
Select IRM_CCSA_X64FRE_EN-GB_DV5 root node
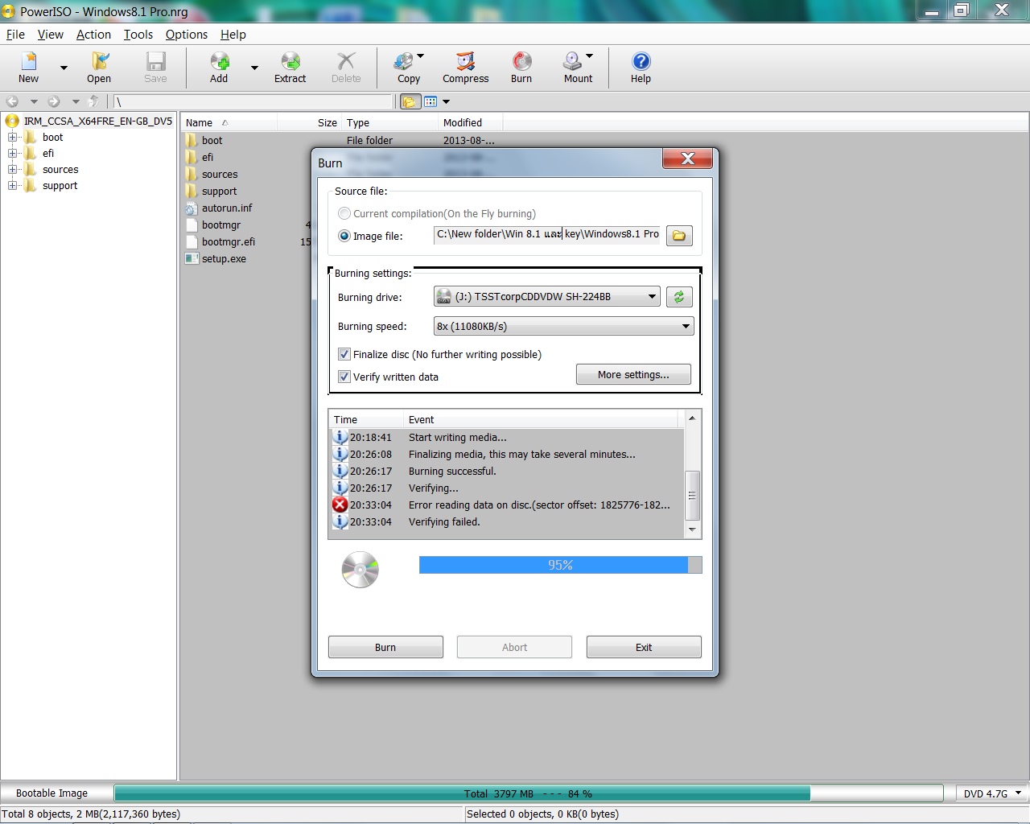click(97, 122)
